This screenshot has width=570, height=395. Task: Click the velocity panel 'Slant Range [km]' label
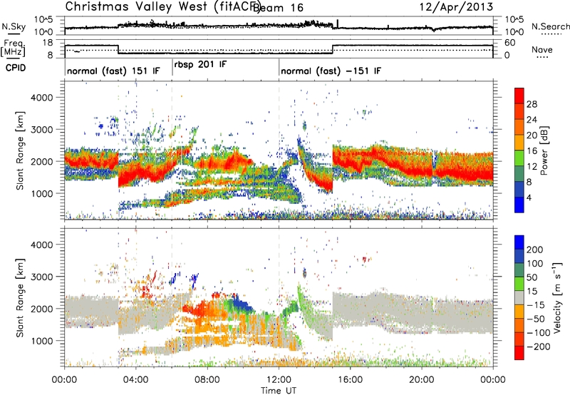pyautogui.click(x=20, y=298)
